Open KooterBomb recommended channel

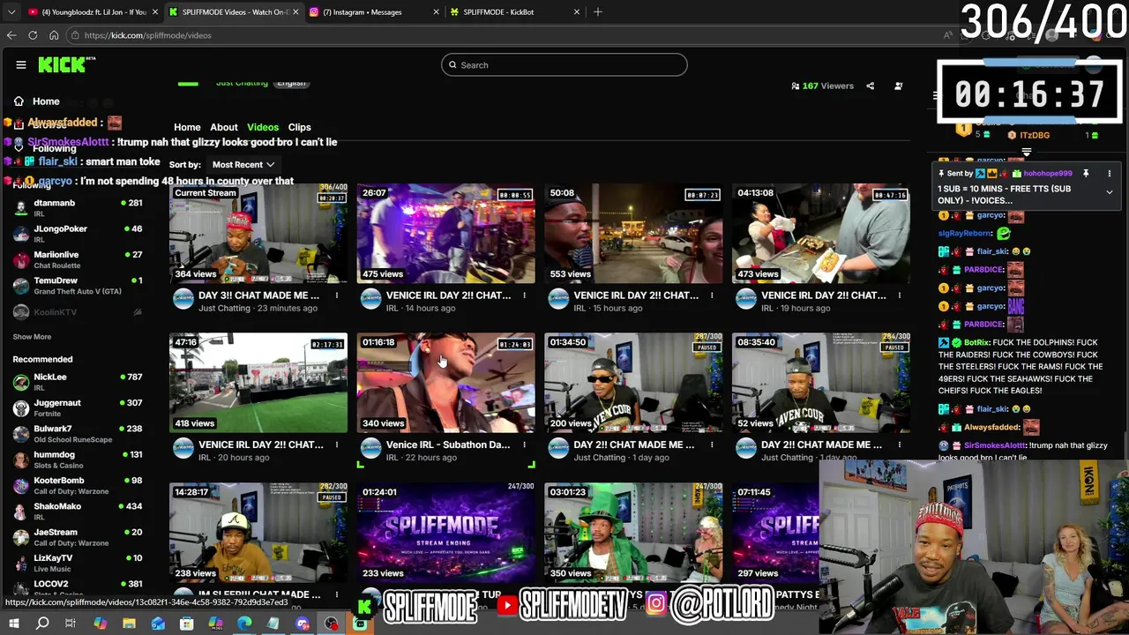[x=78, y=485]
